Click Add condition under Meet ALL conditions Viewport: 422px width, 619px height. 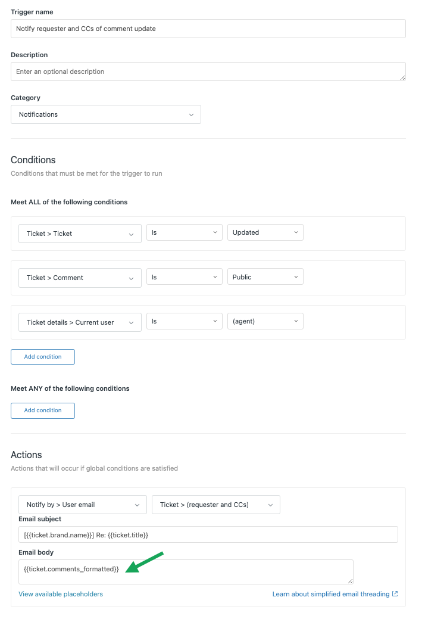point(43,357)
